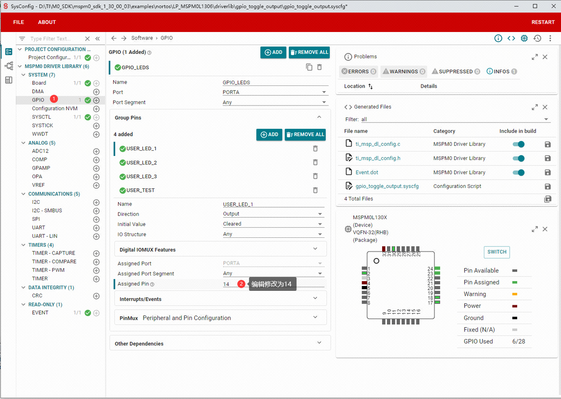The image size is (561, 399).
Task: Open the FILE menu
Action: pos(18,22)
